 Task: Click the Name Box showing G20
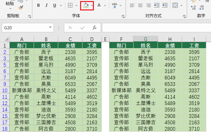click(x=28, y=28)
